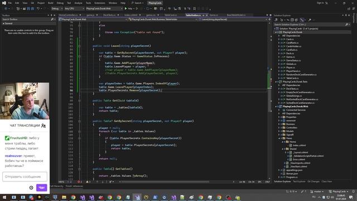Click the master branch status bar selector

317,192
